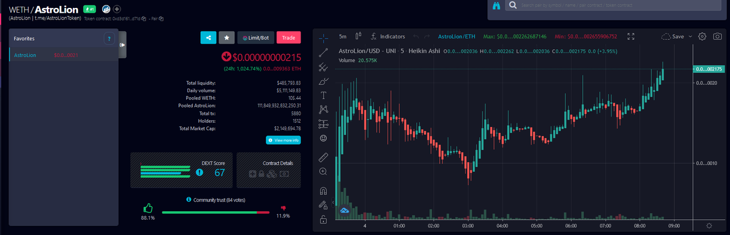This screenshot has height=235, width=730.
Task: Select the chart patterns tool
Action: pyautogui.click(x=323, y=110)
